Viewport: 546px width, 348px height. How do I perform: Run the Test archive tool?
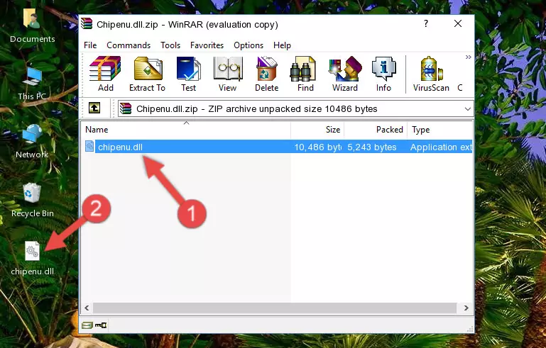pos(188,74)
